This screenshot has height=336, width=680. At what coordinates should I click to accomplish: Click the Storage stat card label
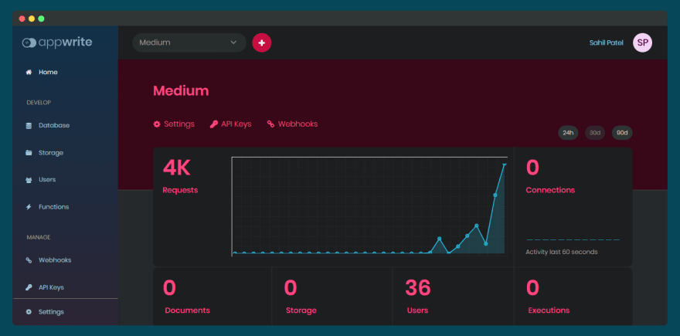301,311
